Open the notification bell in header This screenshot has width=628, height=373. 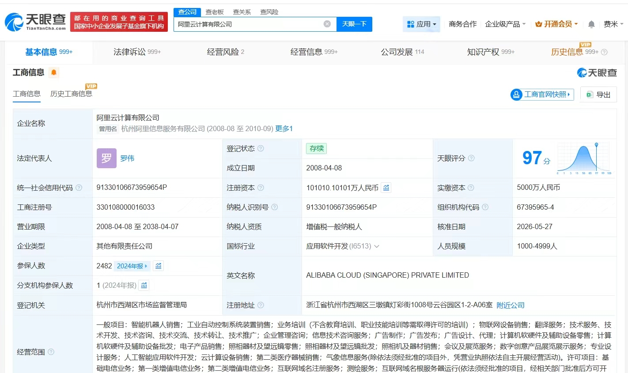pyautogui.click(x=591, y=24)
